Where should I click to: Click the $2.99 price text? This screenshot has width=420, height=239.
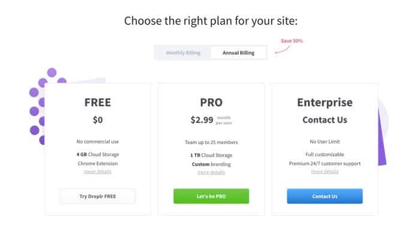tap(202, 119)
